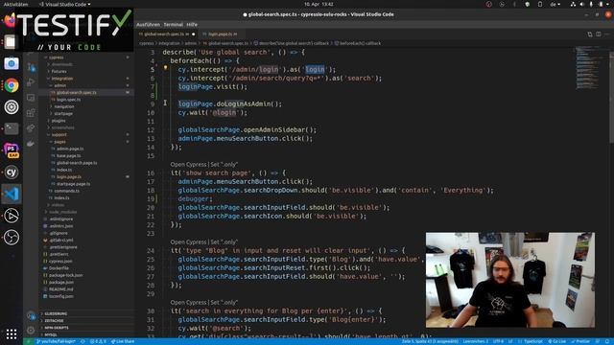The image size is (614, 345).
Task: Show applications grid in dock
Action: click(12, 333)
